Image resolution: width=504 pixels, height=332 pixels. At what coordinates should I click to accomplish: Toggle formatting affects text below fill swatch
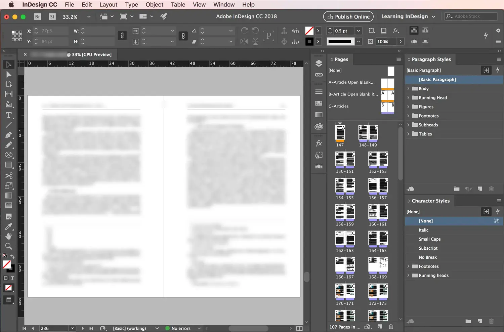(12, 278)
